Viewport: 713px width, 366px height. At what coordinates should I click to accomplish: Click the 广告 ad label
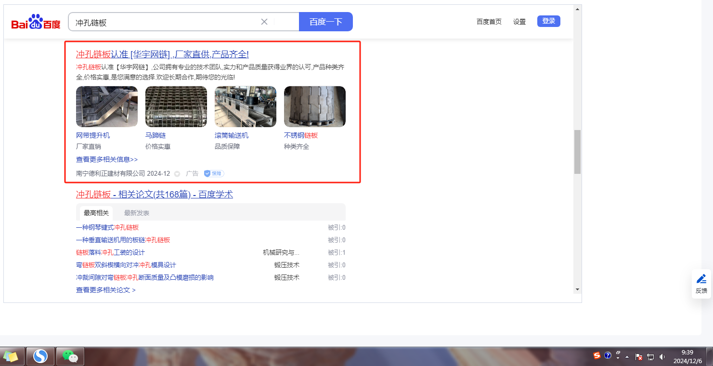pos(192,173)
